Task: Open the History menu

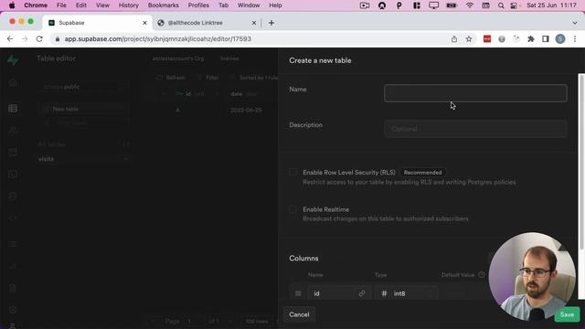Action: [128, 5]
